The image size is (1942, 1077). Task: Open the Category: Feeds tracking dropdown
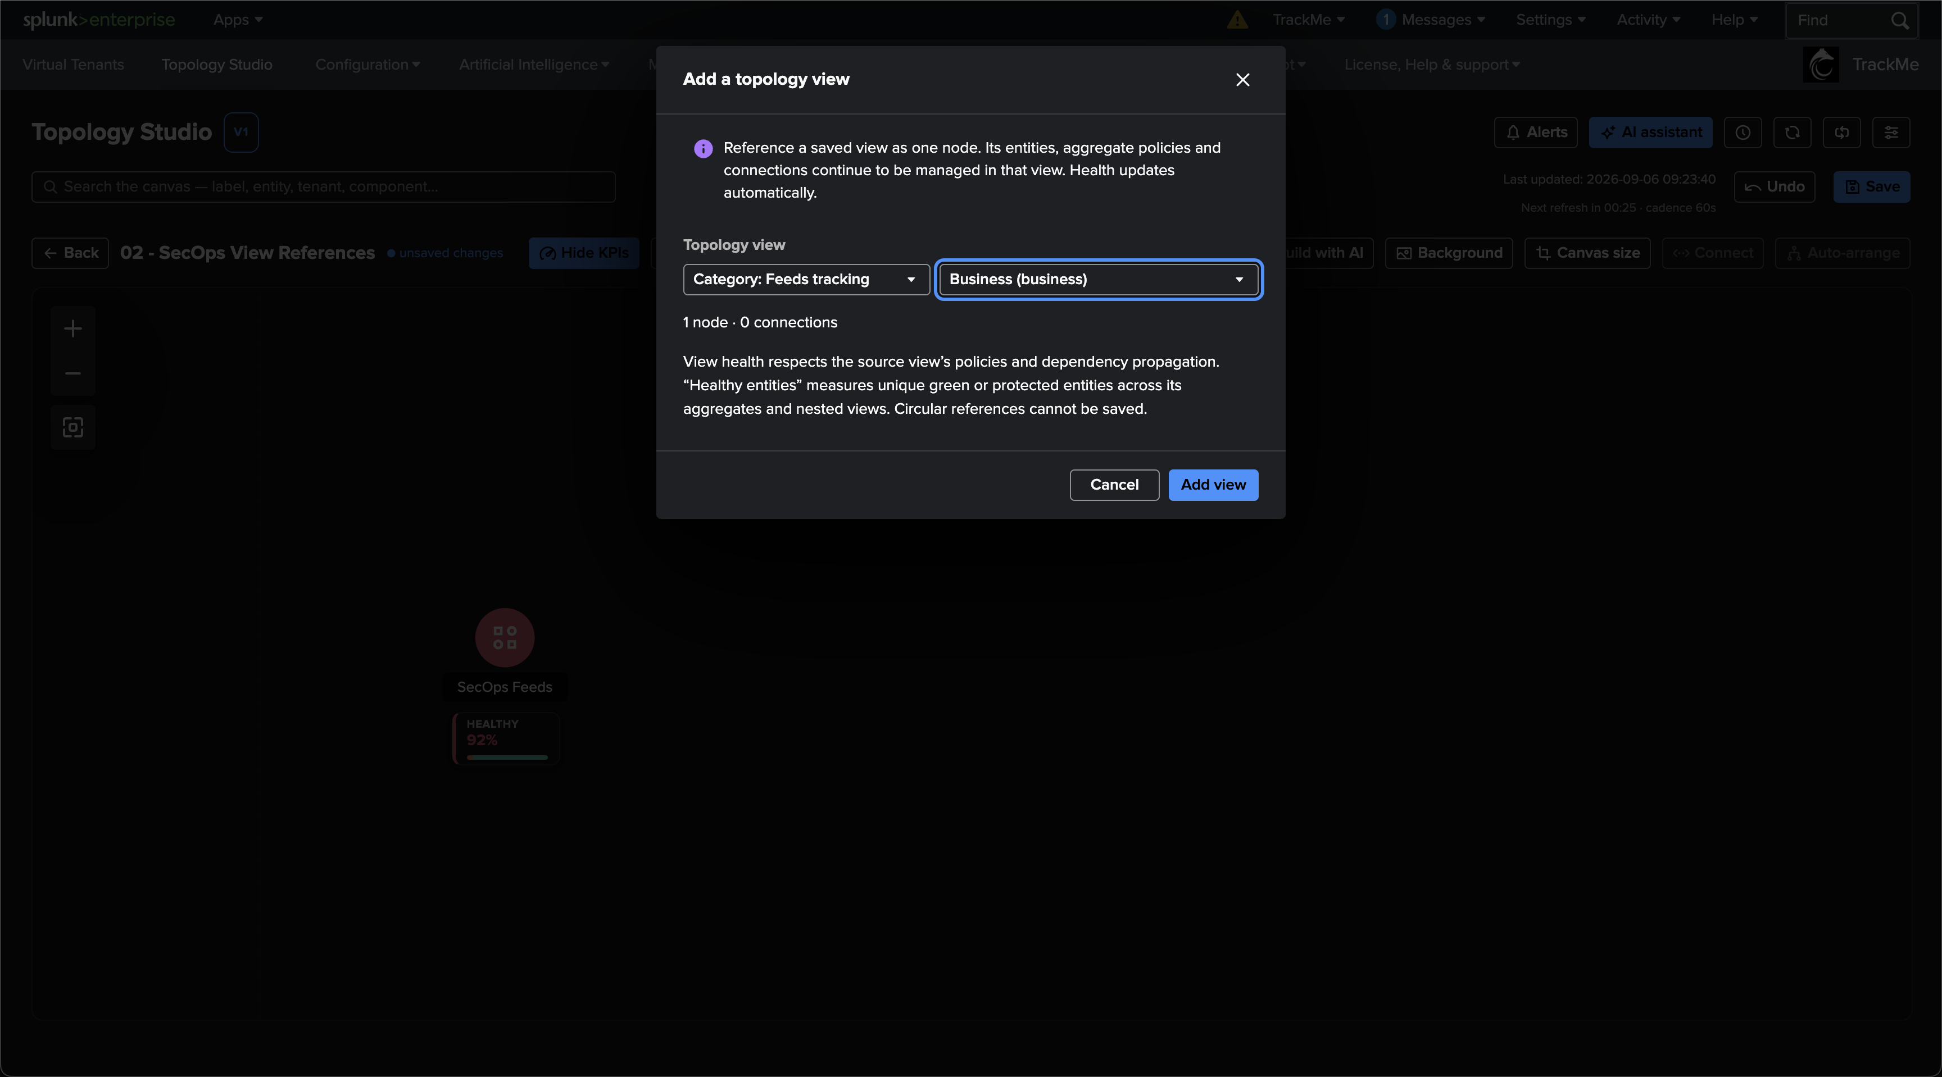806,280
